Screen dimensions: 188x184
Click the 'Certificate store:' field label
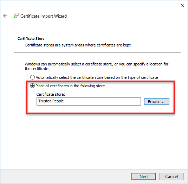51,94
